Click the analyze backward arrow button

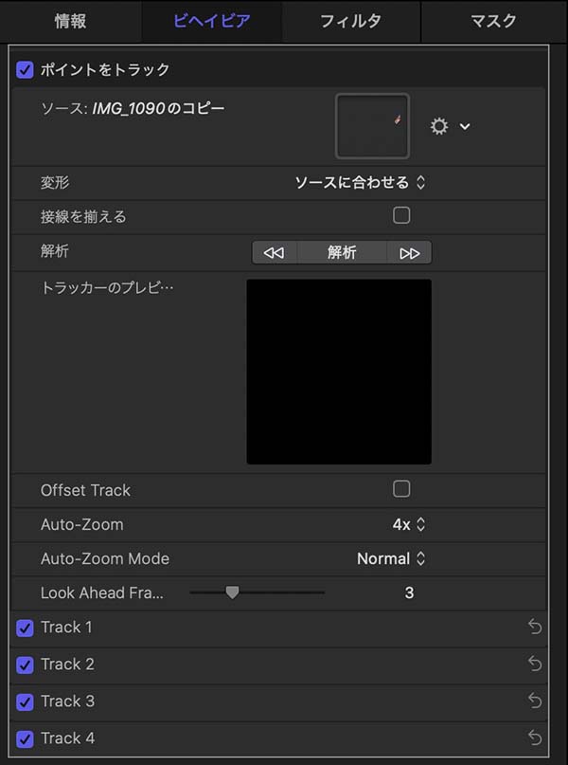tap(274, 253)
